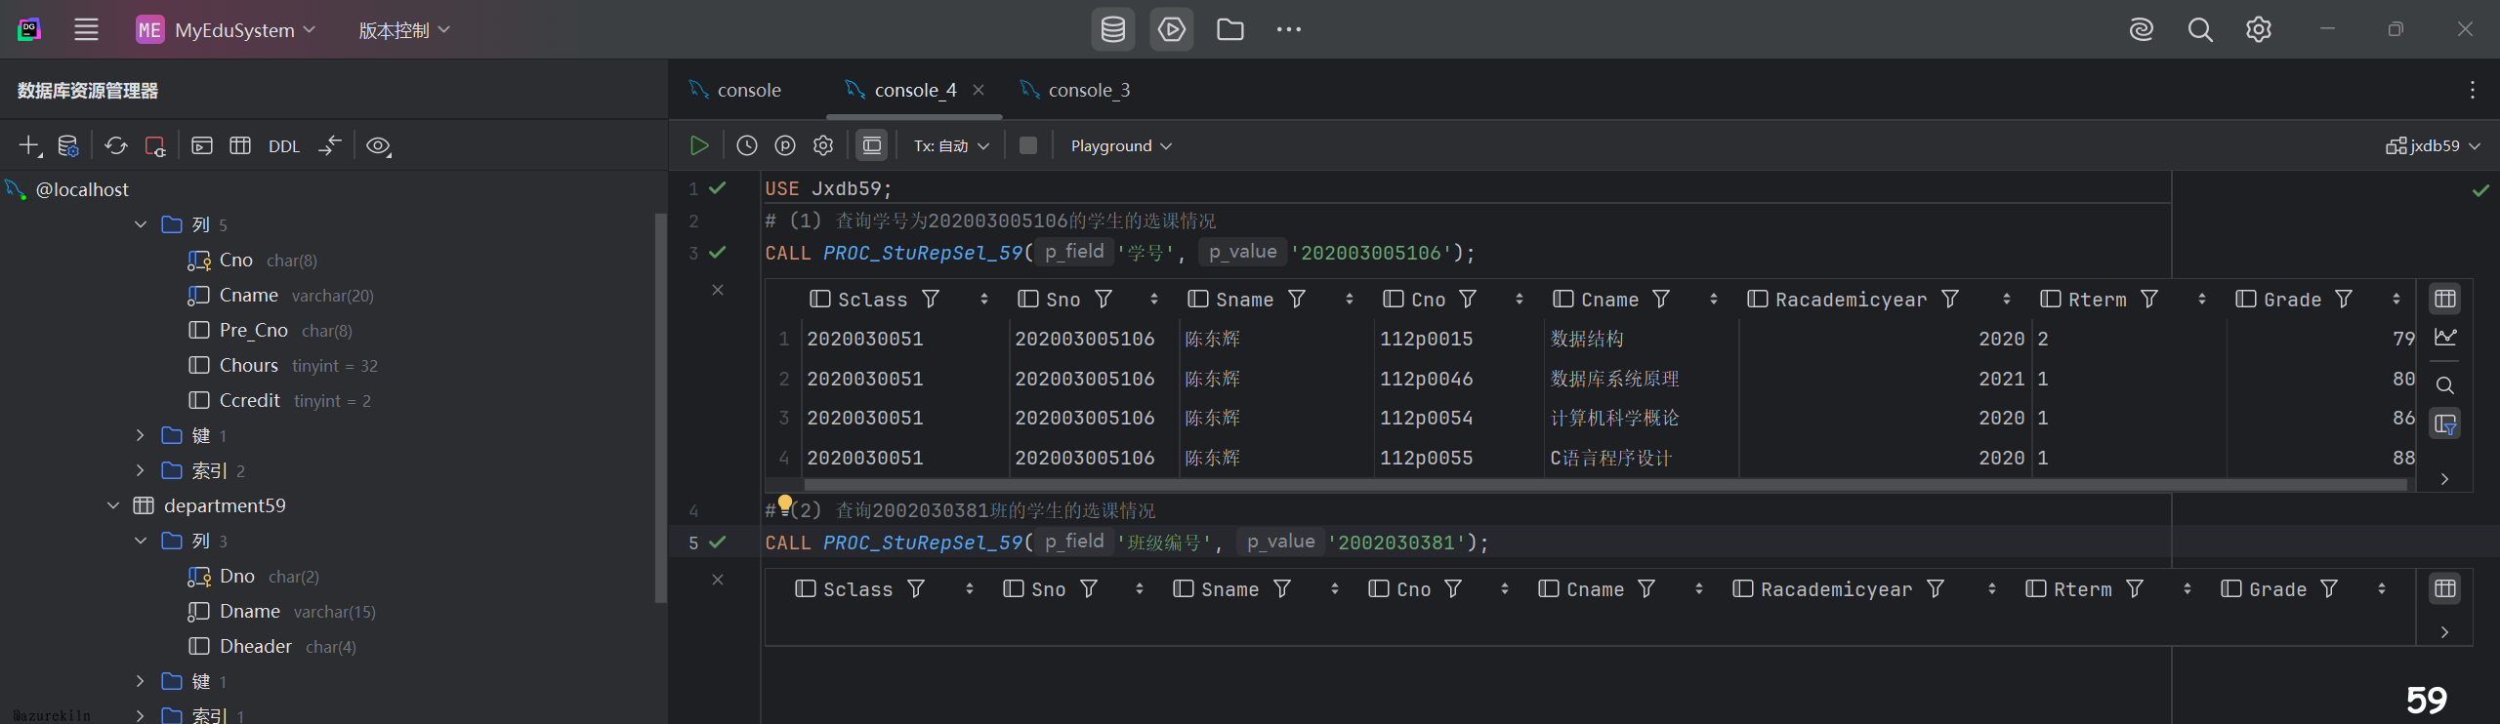Open IDE settings gear in title bar
Screen dimensions: 2500x724
[2258, 29]
